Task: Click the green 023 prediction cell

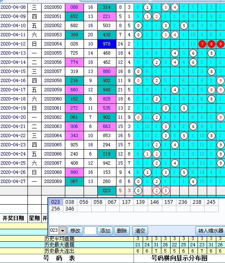Action: point(106,191)
